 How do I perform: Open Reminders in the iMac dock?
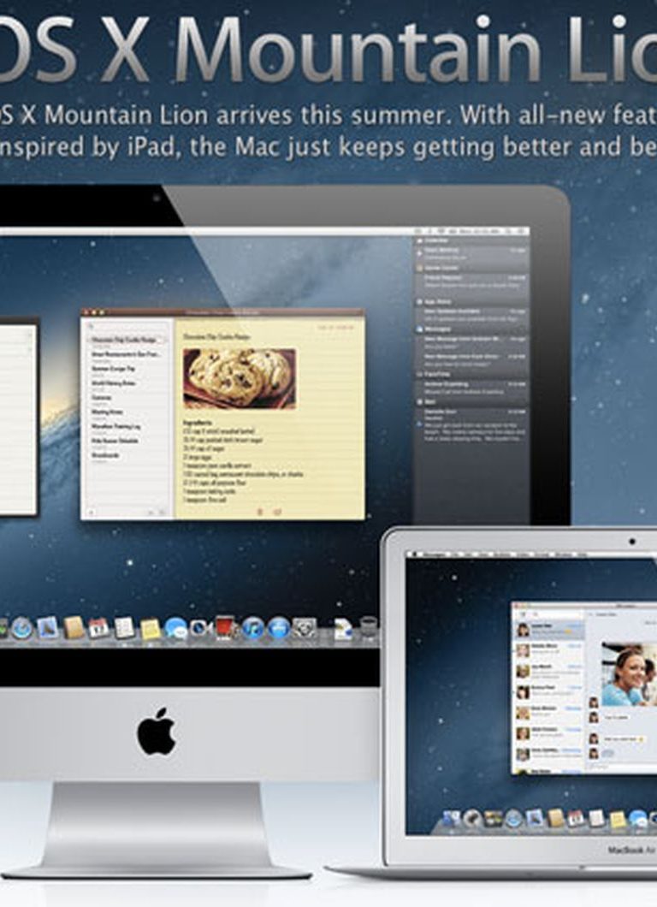[124, 627]
